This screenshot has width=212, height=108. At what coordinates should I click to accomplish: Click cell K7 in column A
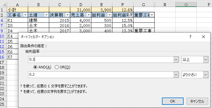pos(13,57)
